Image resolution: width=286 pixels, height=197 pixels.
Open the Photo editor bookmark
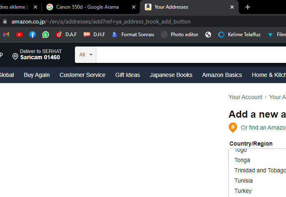(180, 35)
